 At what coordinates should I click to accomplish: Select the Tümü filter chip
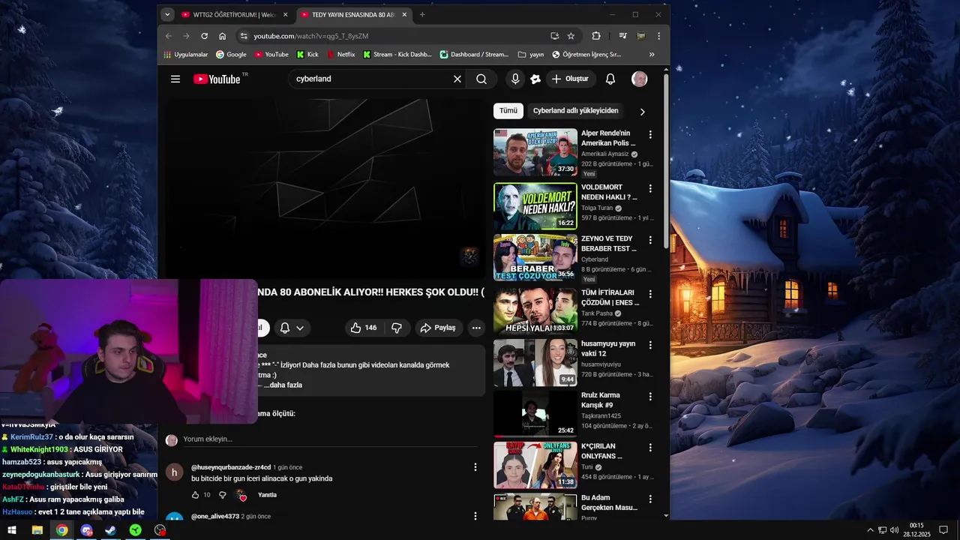pyautogui.click(x=508, y=111)
